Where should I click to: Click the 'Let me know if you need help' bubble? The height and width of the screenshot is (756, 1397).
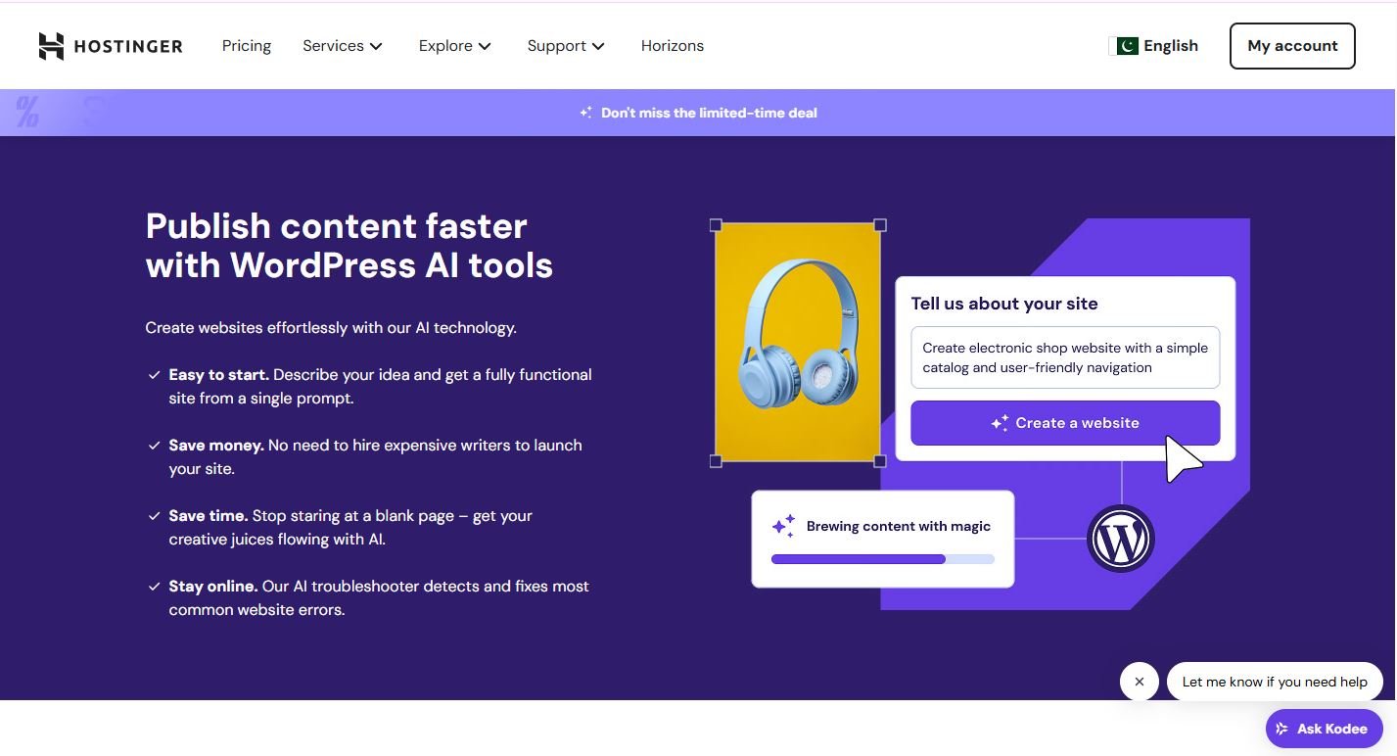click(x=1275, y=682)
